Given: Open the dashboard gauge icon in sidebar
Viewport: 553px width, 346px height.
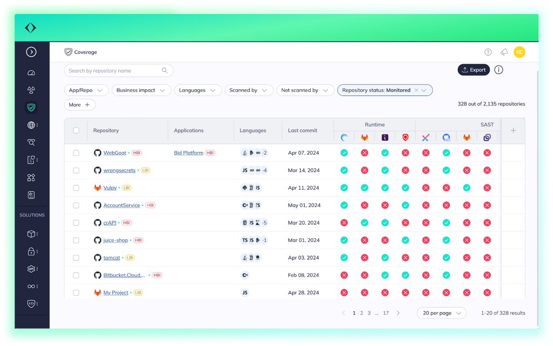Looking at the screenshot, I should click(31, 73).
